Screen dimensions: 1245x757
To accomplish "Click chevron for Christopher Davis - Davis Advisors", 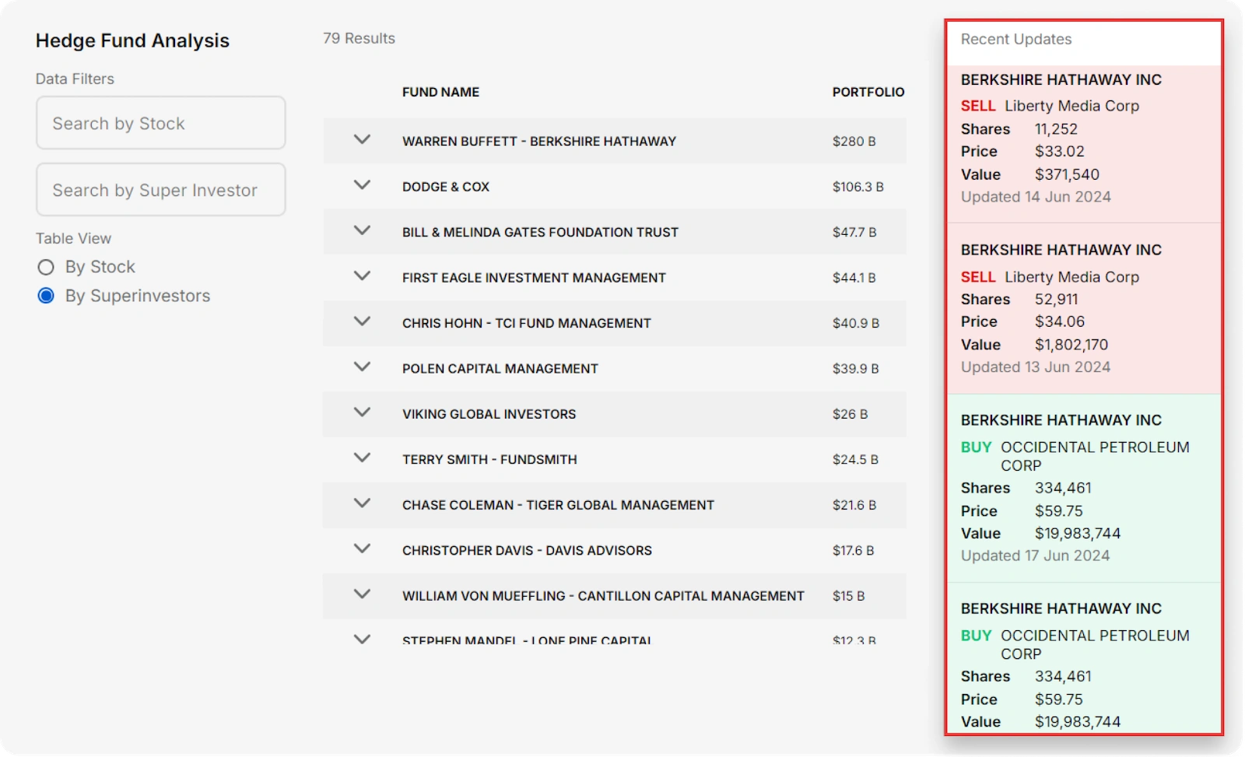I will pyautogui.click(x=362, y=548).
